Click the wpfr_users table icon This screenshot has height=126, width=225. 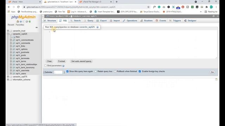tap(14, 73)
